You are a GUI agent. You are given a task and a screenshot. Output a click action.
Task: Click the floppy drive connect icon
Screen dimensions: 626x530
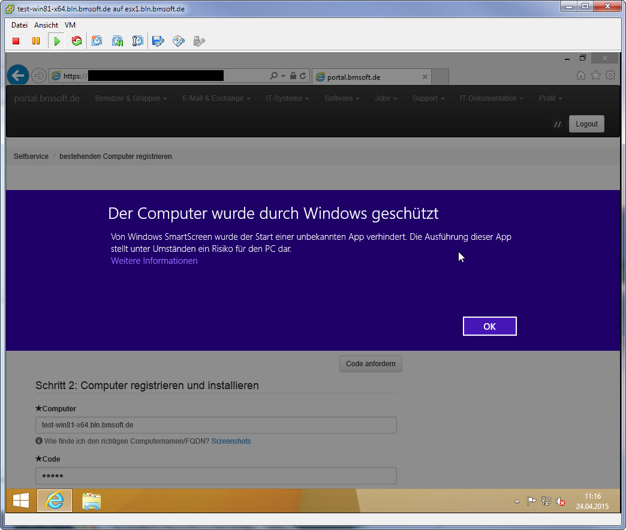coord(158,41)
